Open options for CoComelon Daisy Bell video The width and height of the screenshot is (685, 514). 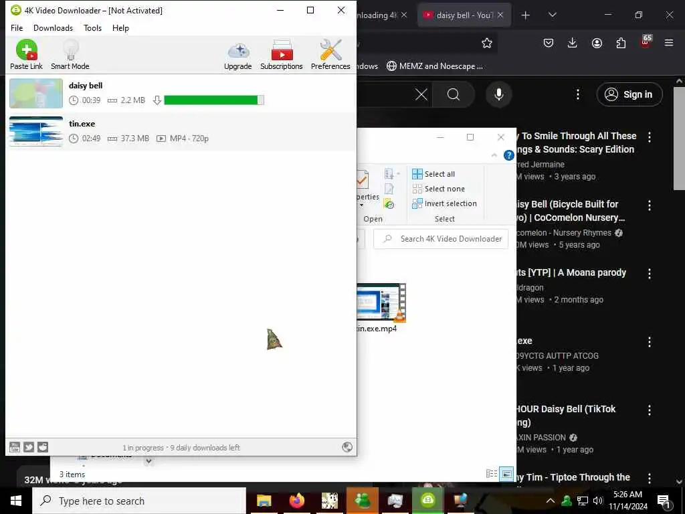point(650,205)
